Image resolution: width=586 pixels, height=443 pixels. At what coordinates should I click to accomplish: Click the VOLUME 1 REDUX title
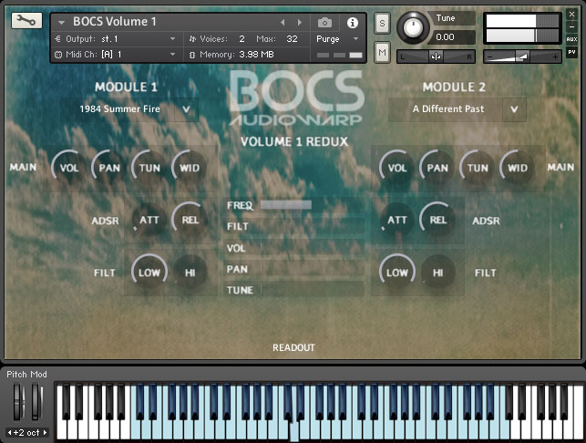[294, 141]
